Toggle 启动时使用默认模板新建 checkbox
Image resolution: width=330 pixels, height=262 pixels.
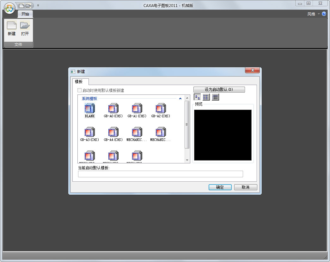point(80,90)
